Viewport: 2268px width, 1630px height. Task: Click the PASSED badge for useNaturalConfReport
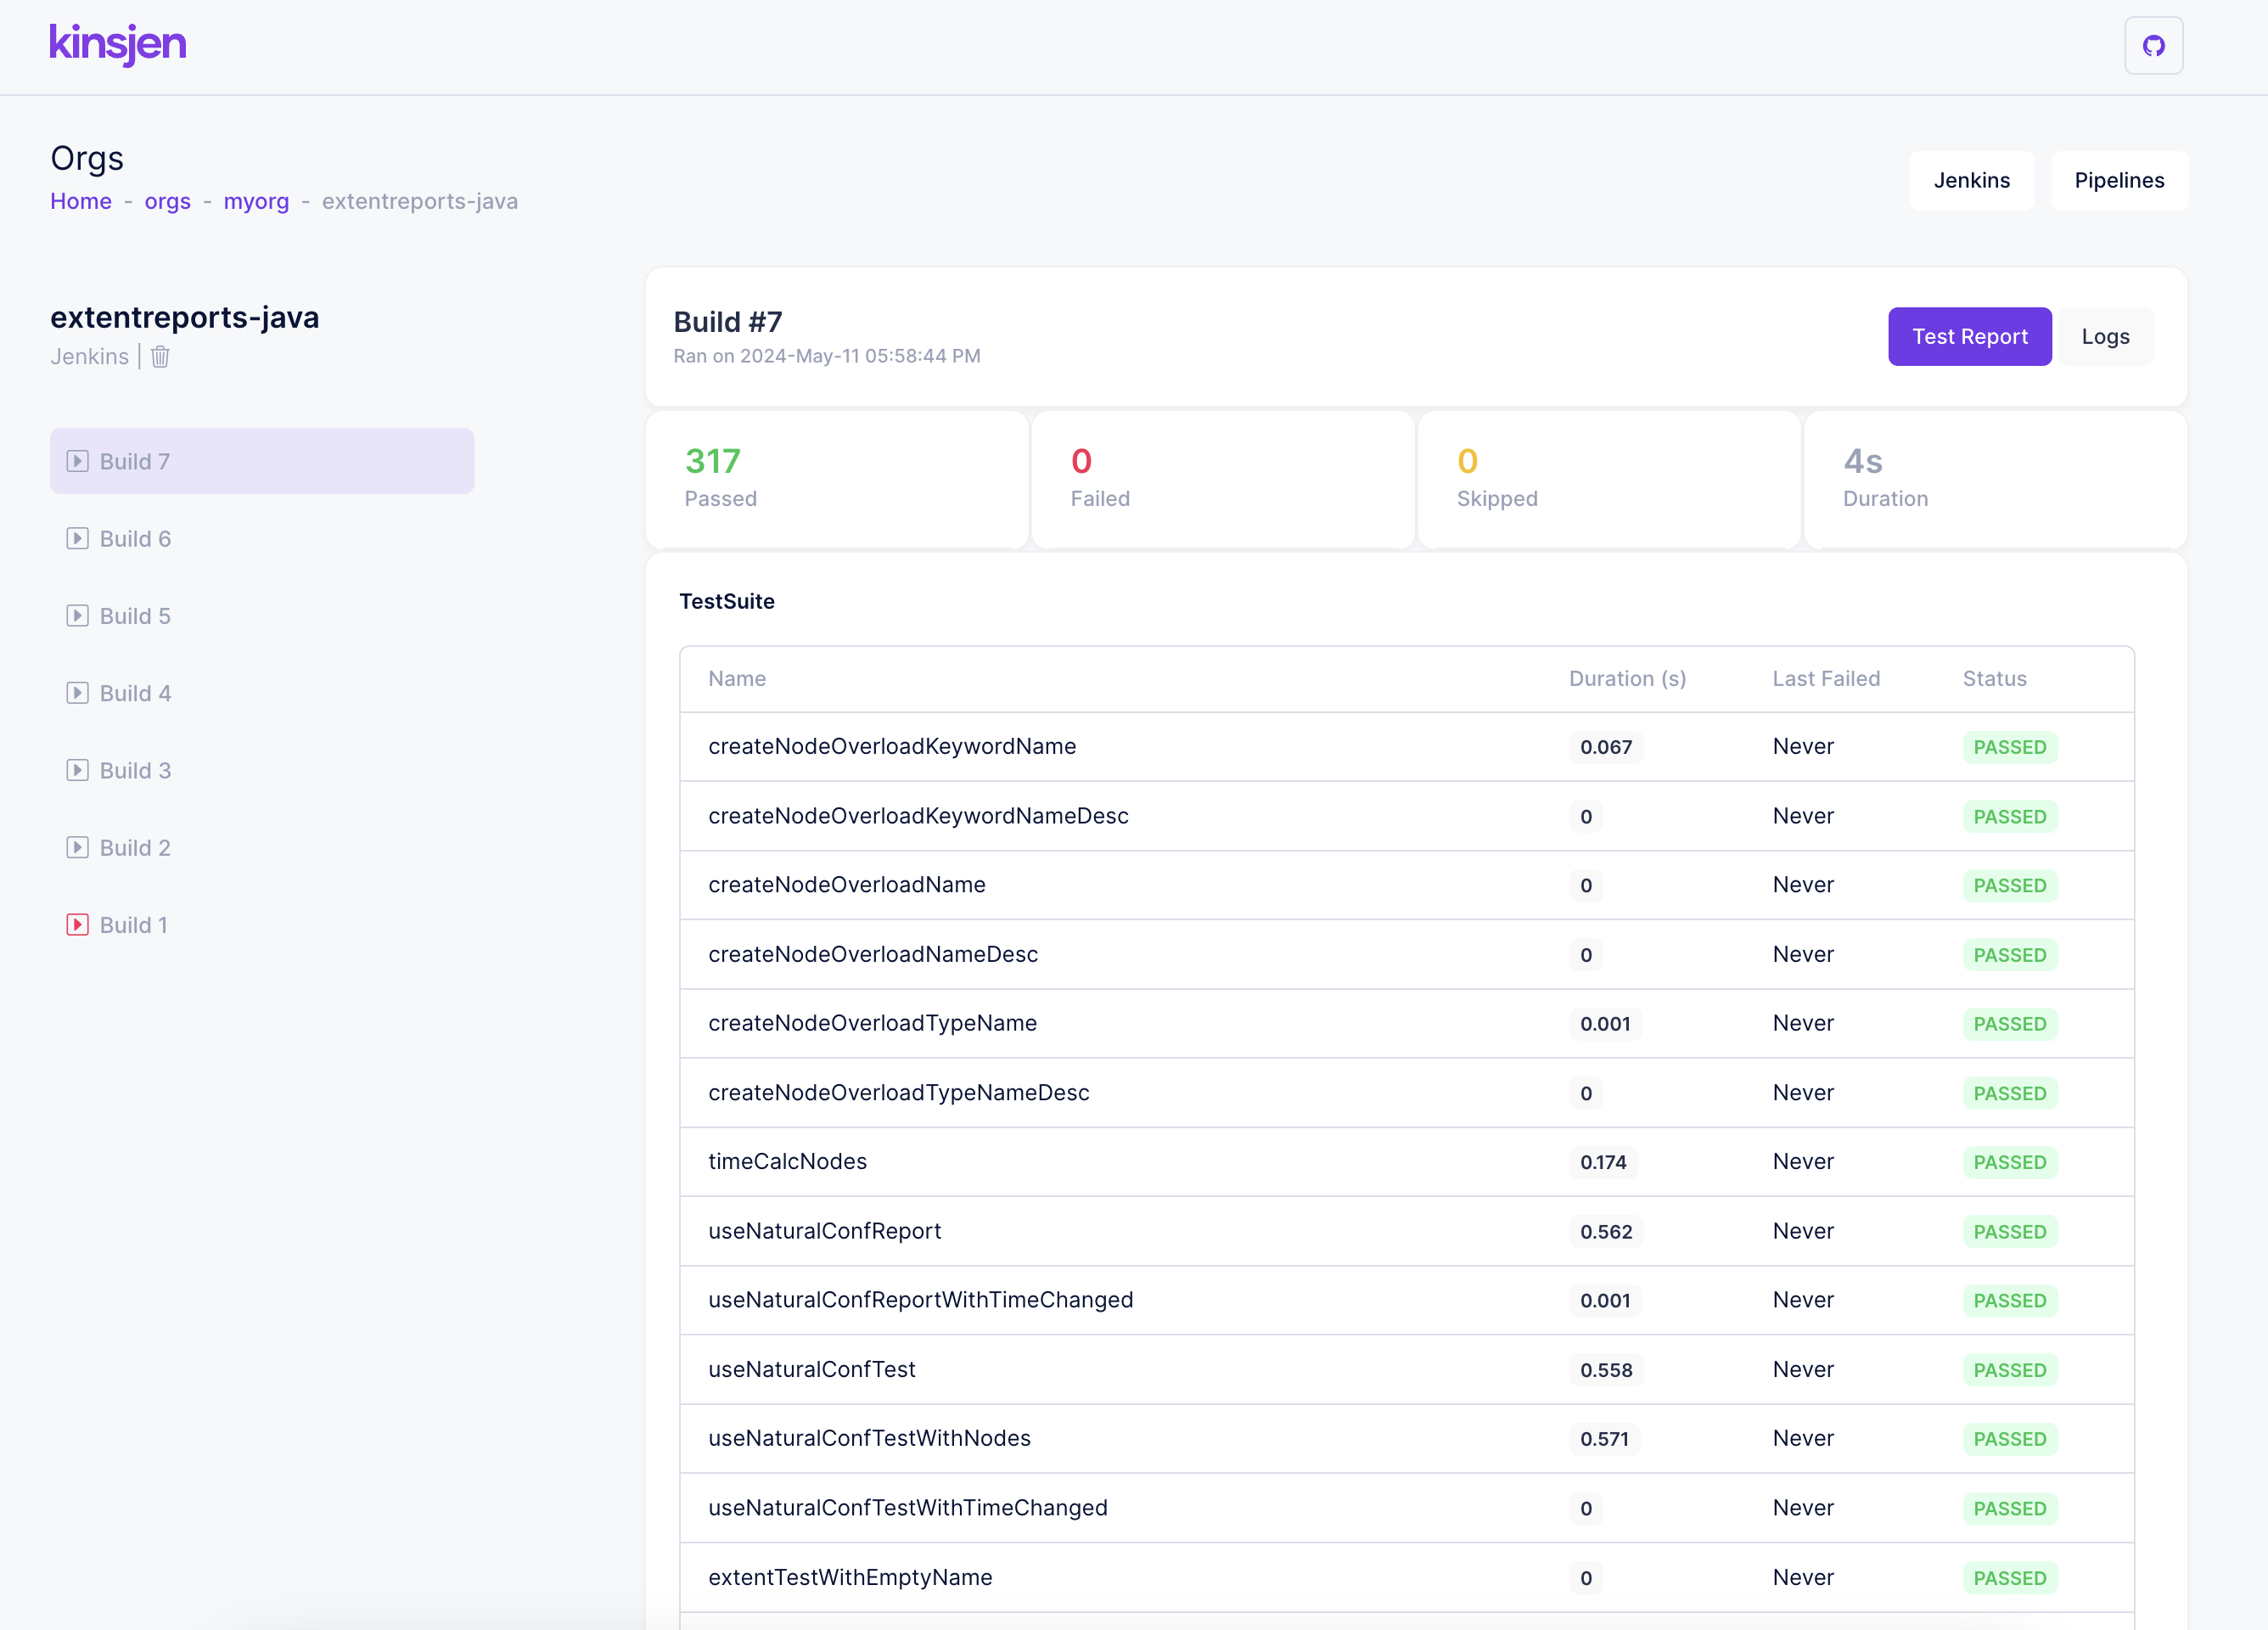tap(2009, 1232)
